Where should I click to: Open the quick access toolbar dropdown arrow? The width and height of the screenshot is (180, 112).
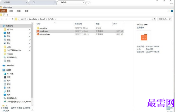tap(7, 15)
